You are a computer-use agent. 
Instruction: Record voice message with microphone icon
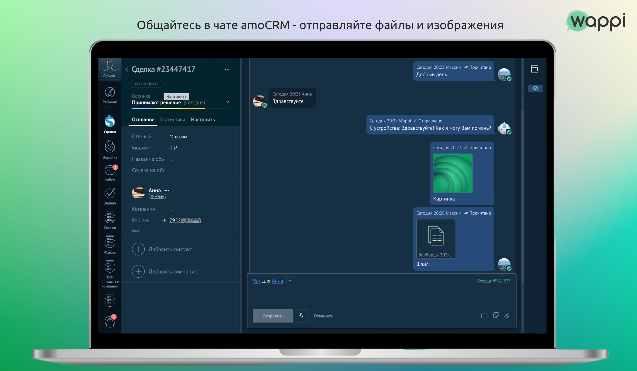tap(301, 316)
